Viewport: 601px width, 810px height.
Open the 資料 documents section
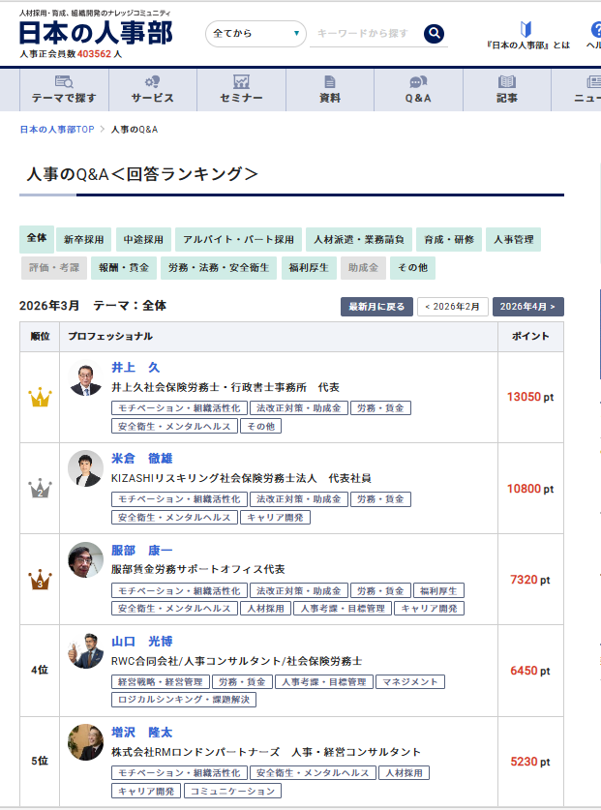pos(330,90)
